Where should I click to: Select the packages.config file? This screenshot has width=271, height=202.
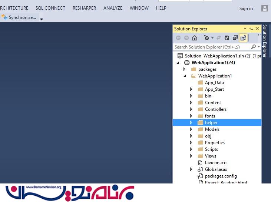click(x=221, y=176)
